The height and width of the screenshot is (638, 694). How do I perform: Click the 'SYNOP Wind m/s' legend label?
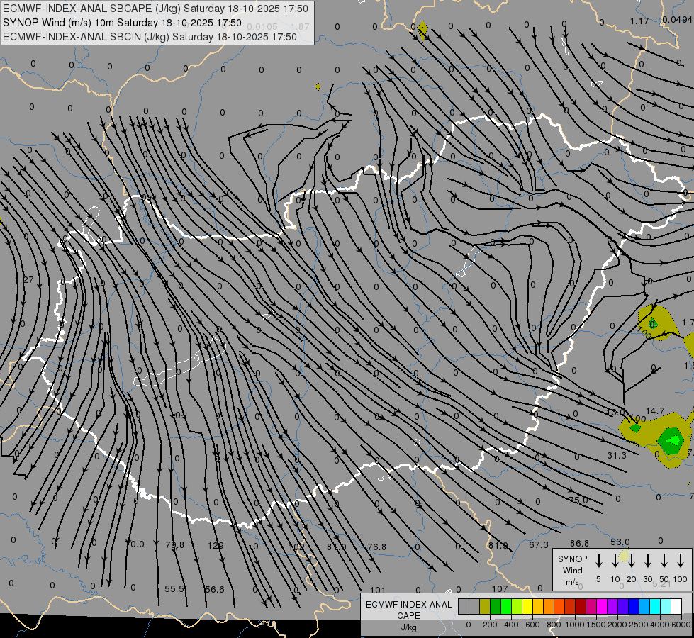[x=572, y=570]
